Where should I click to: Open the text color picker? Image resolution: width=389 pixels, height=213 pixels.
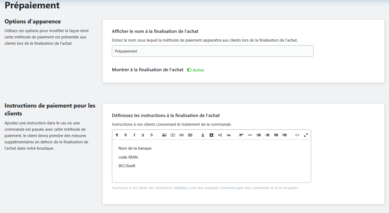[203, 135]
